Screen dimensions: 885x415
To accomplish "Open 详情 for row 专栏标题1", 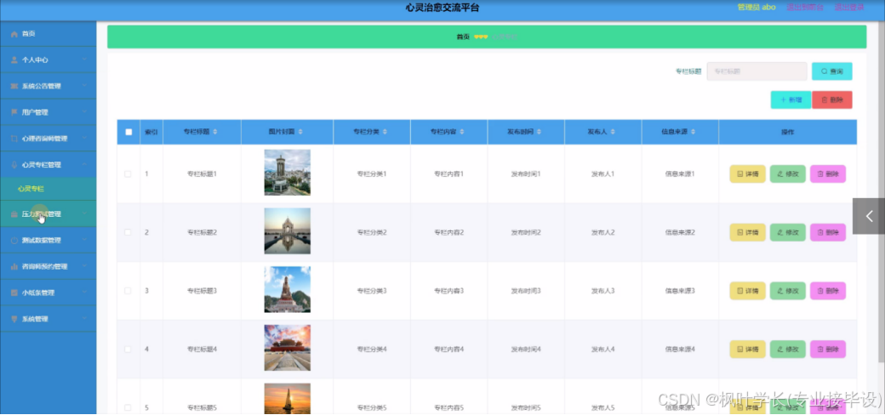I will [747, 174].
